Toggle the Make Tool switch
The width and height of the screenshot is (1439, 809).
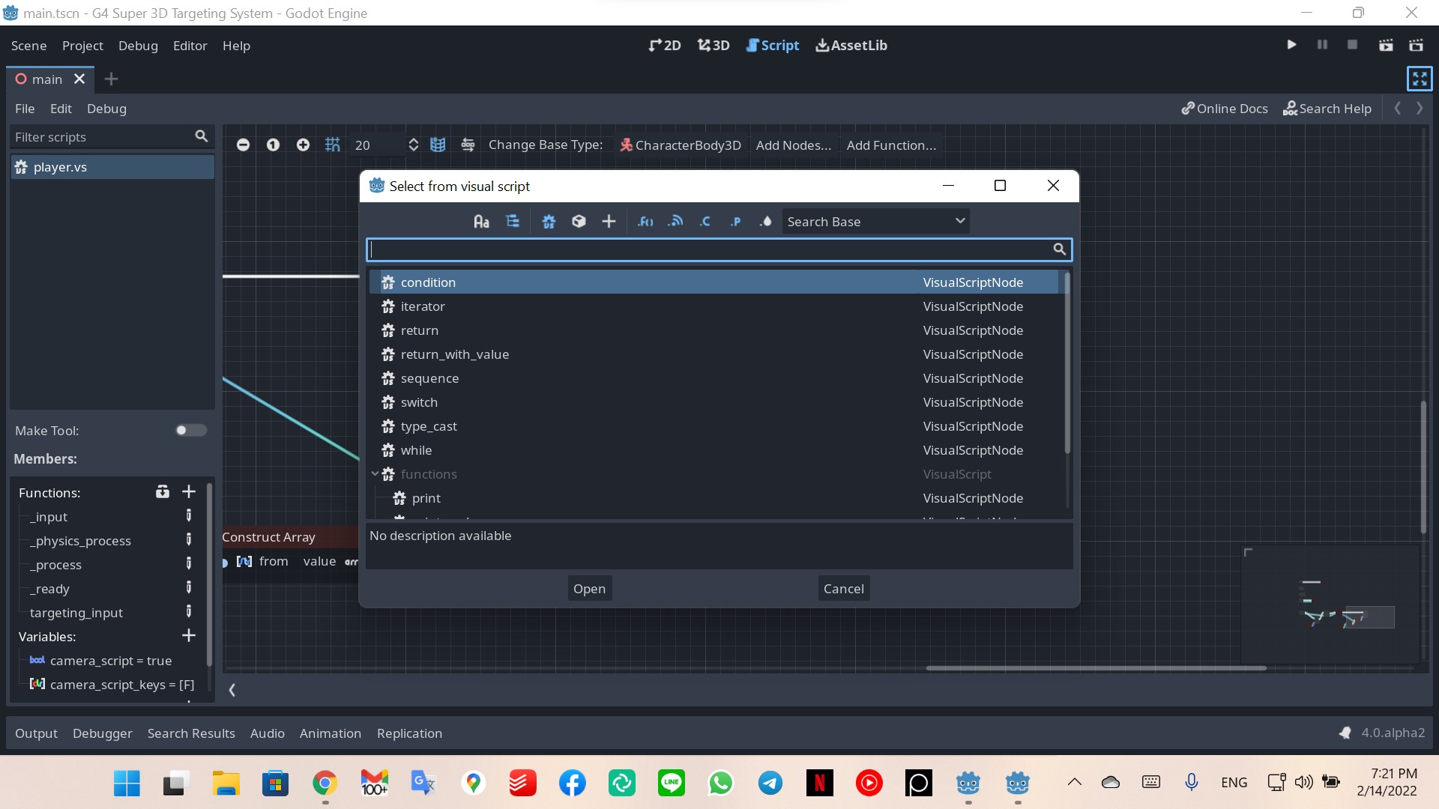click(190, 430)
